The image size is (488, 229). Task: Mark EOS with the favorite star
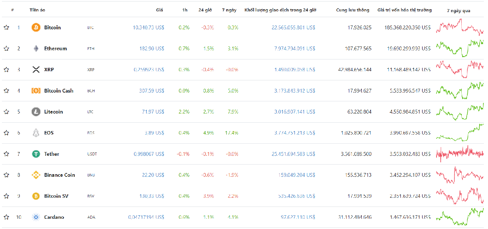tap(6, 133)
